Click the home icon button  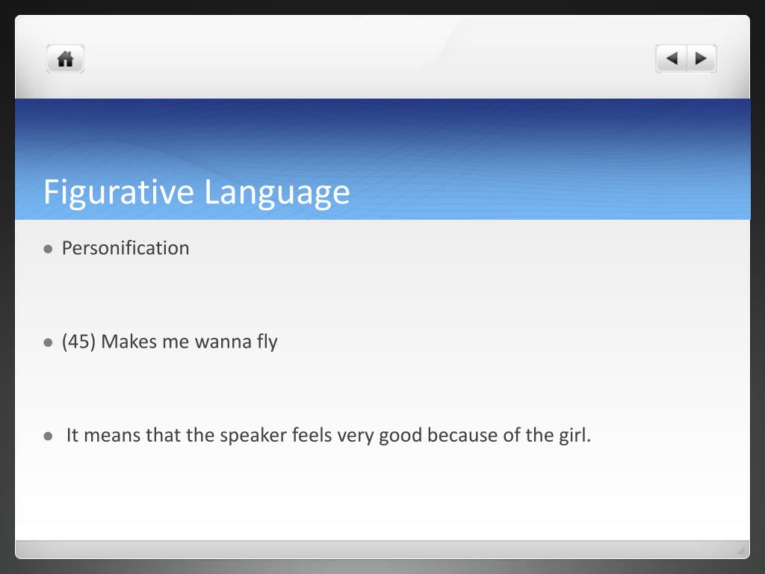[x=66, y=59]
